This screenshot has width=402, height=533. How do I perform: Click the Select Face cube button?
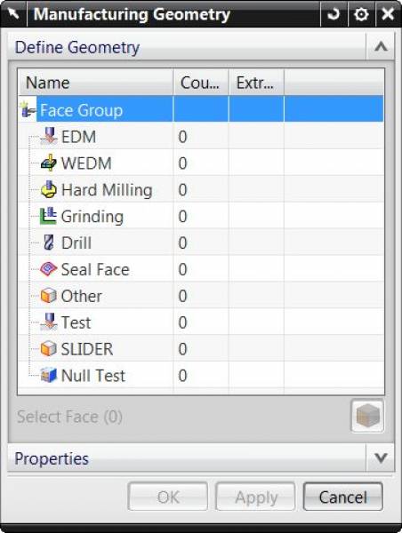pyautogui.click(x=367, y=416)
